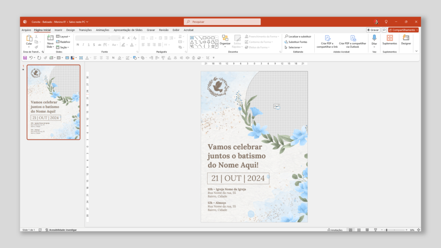This screenshot has height=248, width=441.
Task: Click the clear formatting icon
Action: click(x=135, y=38)
